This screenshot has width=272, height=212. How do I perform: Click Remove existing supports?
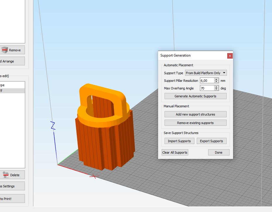point(196,123)
